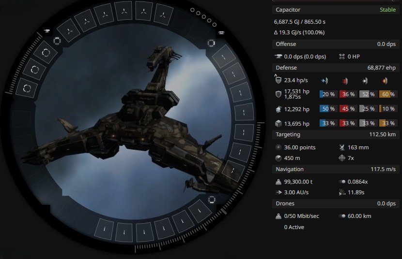This screenshot has width=402, height=259.
Task: Collapse the Navigation section header
Action: 336,169
